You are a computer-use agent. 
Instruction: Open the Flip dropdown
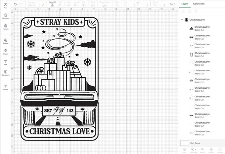point(84,4)
